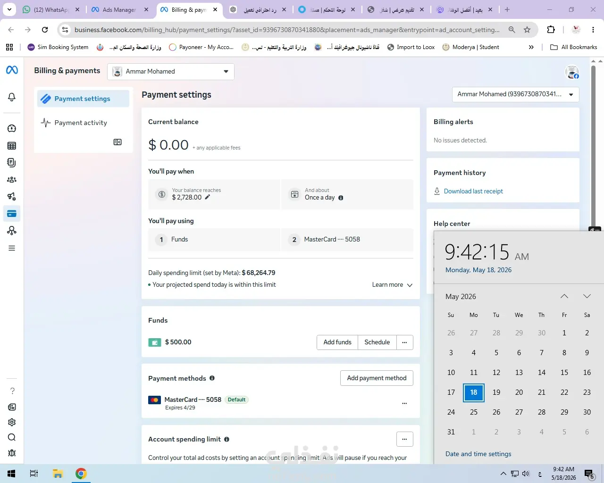
Task: Open the volume control in system tray
Action: pyautogui.click(x=526, y=474)
